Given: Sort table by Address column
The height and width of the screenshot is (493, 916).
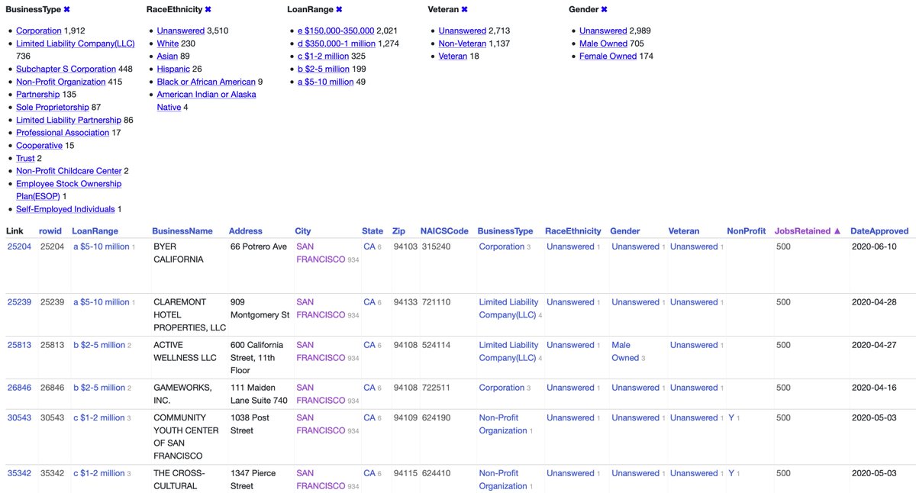Looking at the screenshot, I should (246, 230).
